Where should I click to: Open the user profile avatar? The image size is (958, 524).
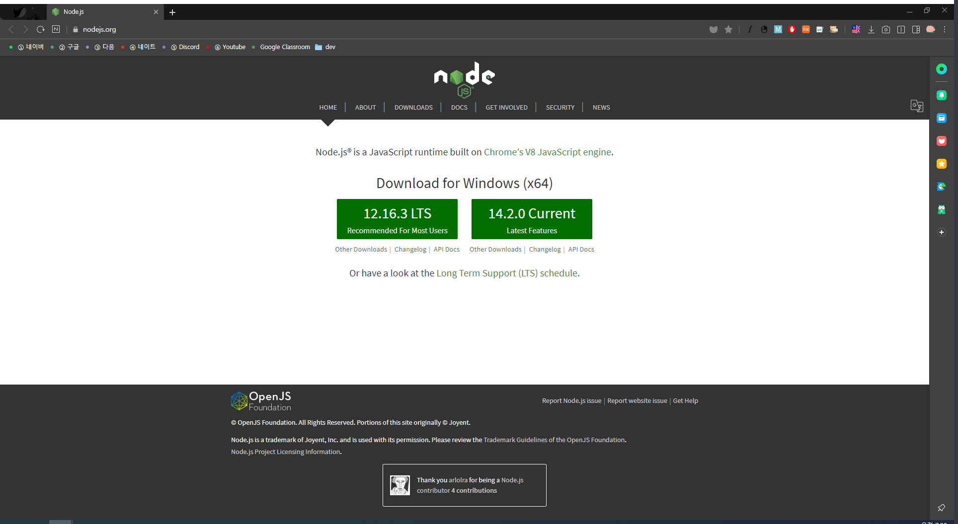[931, 30]
